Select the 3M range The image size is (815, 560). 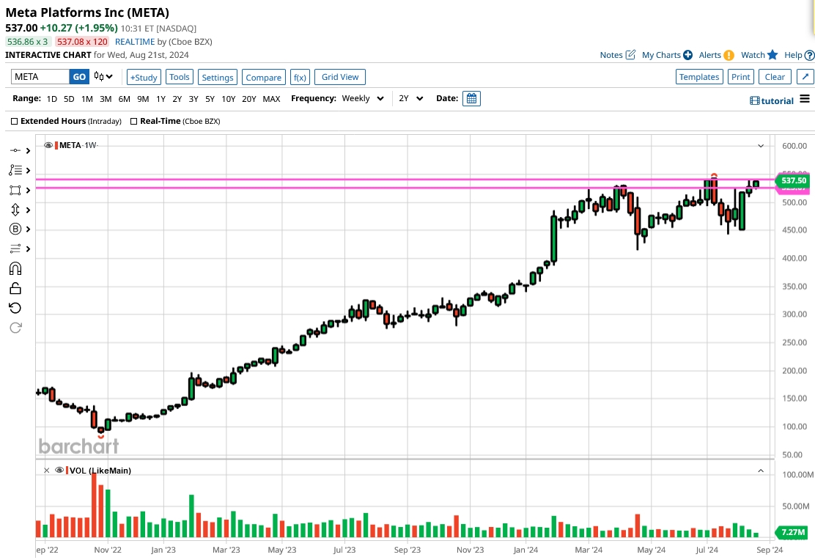(x=106, y=99)
